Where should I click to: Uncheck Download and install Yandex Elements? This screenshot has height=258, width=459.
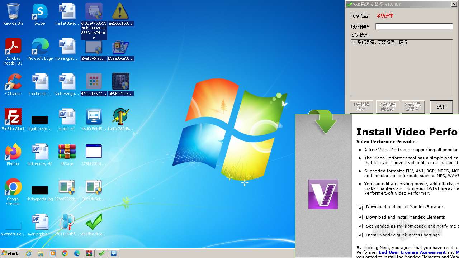(x=360, y=217)
